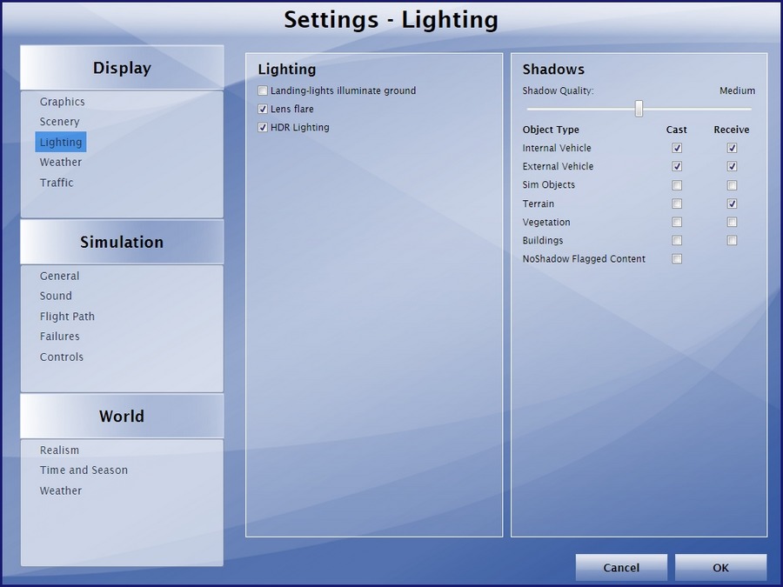Open the Flight Path settings
783x587 pixels.
click(x=67, y=317)
